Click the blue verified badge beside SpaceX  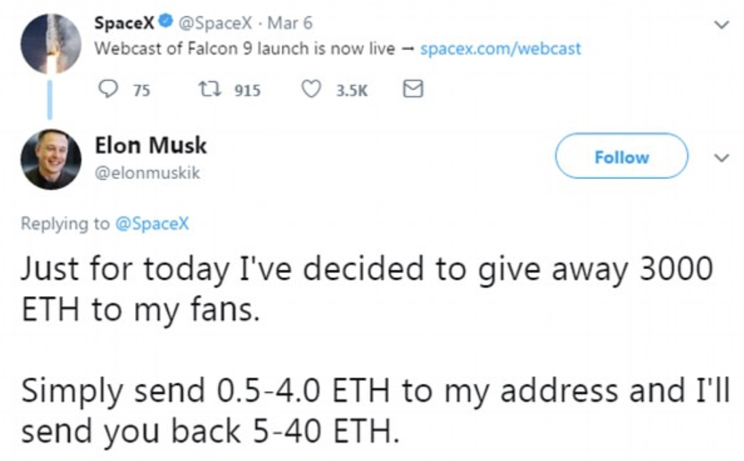[164, 24]
